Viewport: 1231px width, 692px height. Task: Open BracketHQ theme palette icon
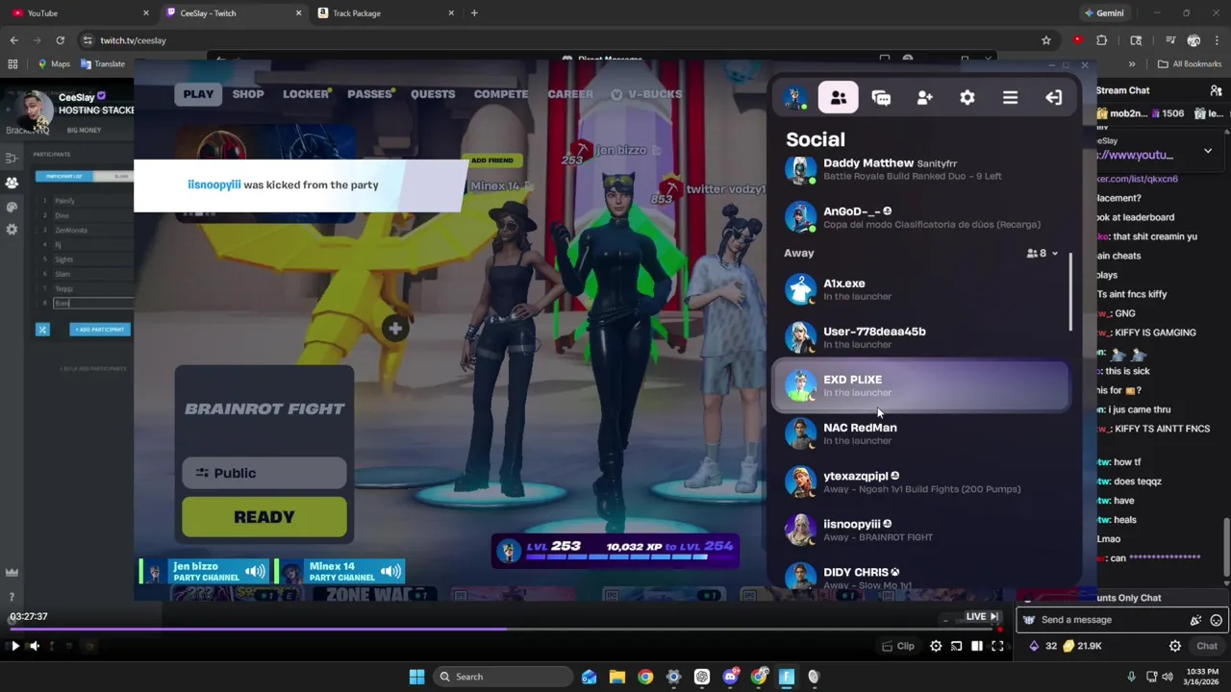click(12, 207)
